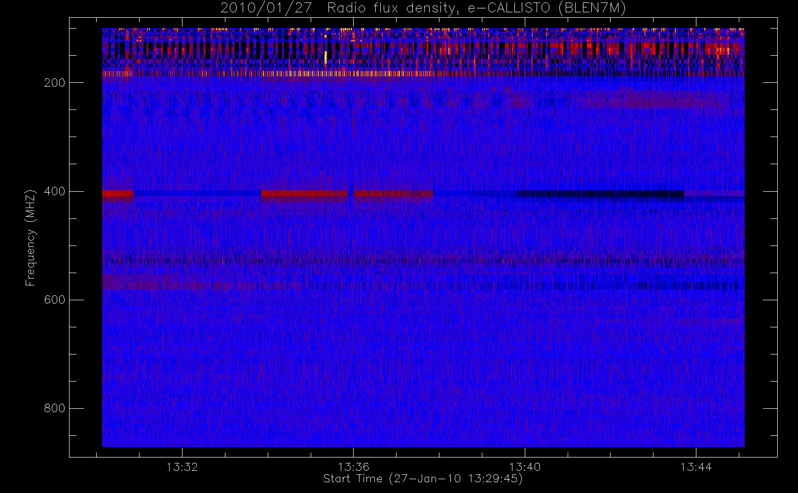798x493 pixels.
Task: Select the 'Frequency (MHz)' axis label
Action: (x=31, y=238)
